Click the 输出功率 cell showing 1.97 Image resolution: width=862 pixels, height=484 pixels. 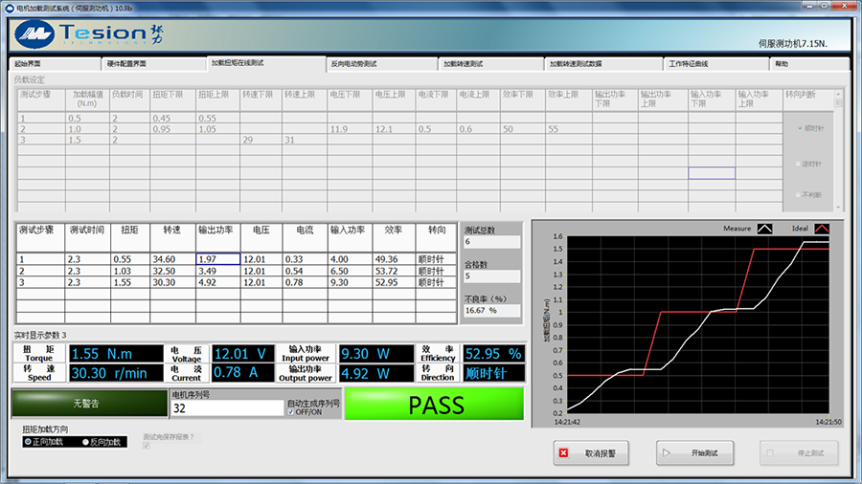coord(218,259)
